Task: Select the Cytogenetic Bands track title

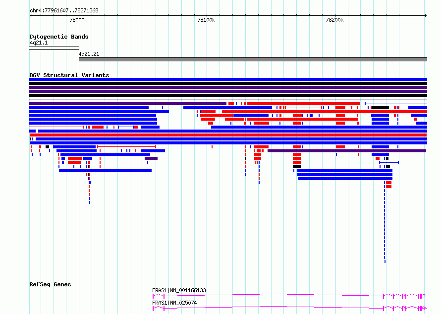Action: [x=59, y=37]
